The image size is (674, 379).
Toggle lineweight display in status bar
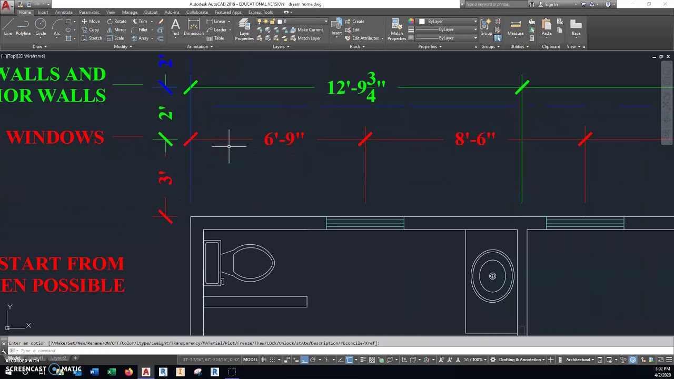(364, 360)
